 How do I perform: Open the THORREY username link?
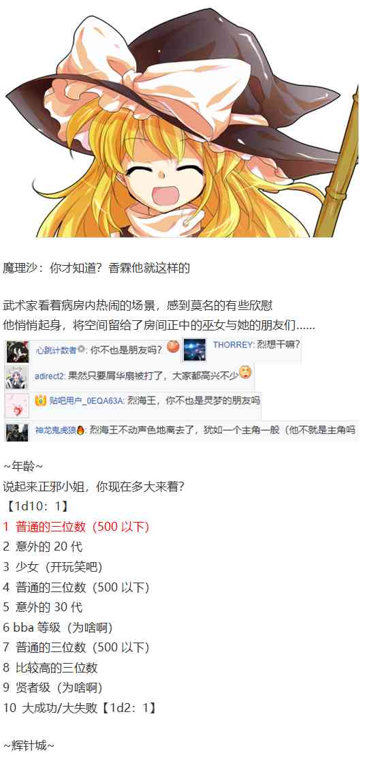pyautogui.click(x=233, y=345)
